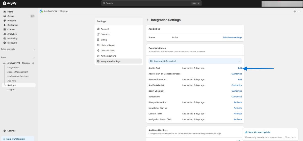The image size is (303, 141).
Task: Click the Products tag icon
Action: [5, 21]
